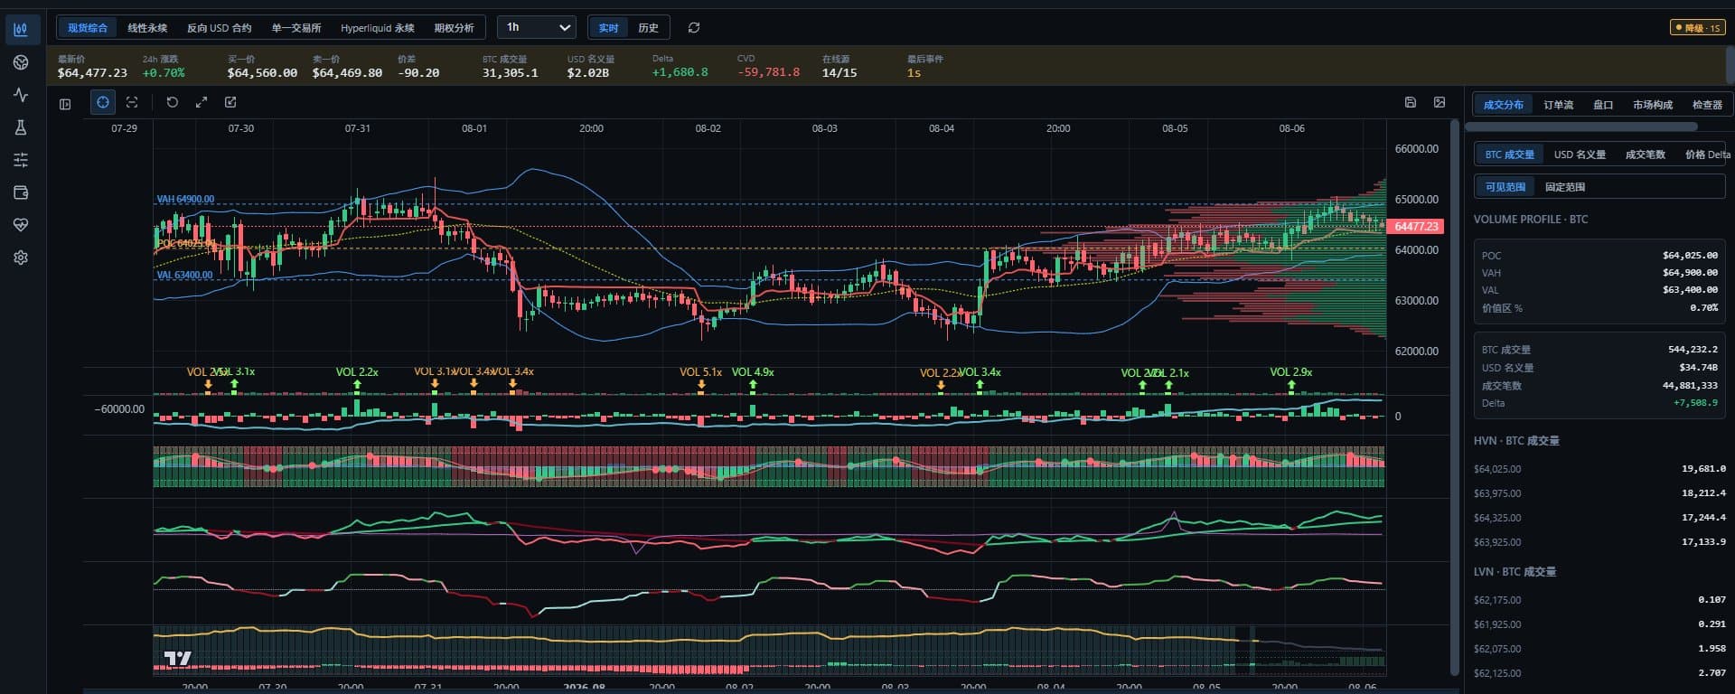Click the fit-to-view scan icon
Image resolution: width=1735 pixels, height=694 pixels.
click(132, 102)
